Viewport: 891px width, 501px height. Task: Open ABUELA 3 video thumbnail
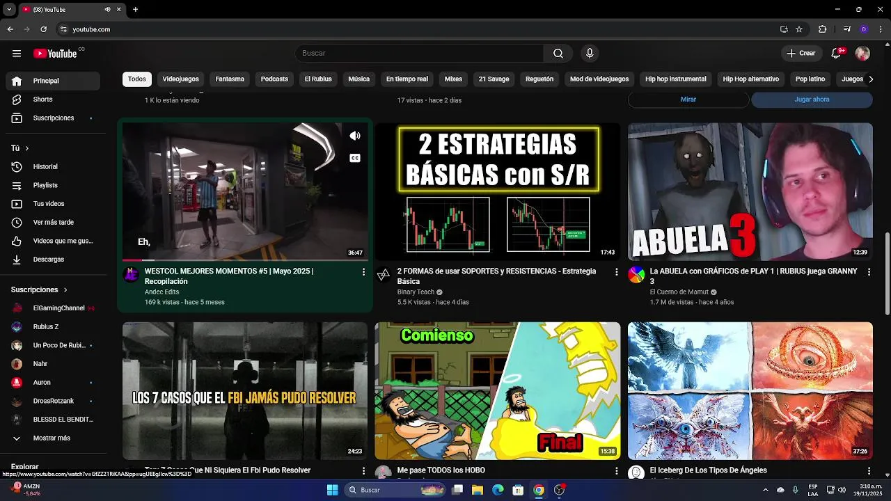[750, 192]
